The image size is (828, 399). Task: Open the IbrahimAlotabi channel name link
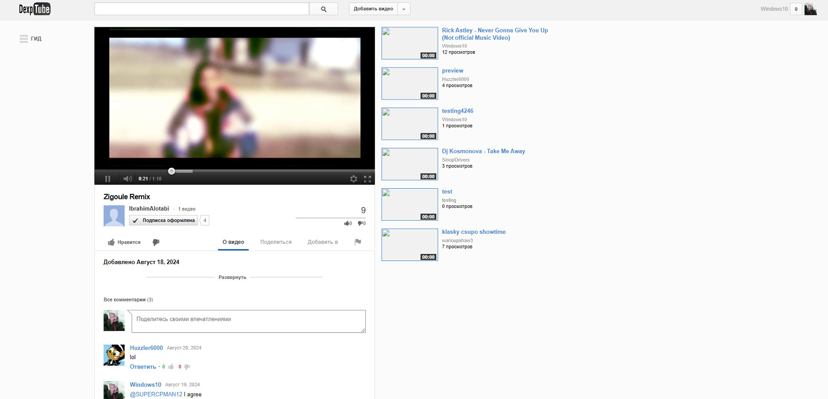pyautogui.click(x=149, y=208)
